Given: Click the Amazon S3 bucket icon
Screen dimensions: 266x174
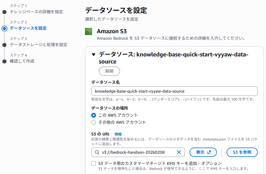Looking at the screenshot, I should pos(89,31).
